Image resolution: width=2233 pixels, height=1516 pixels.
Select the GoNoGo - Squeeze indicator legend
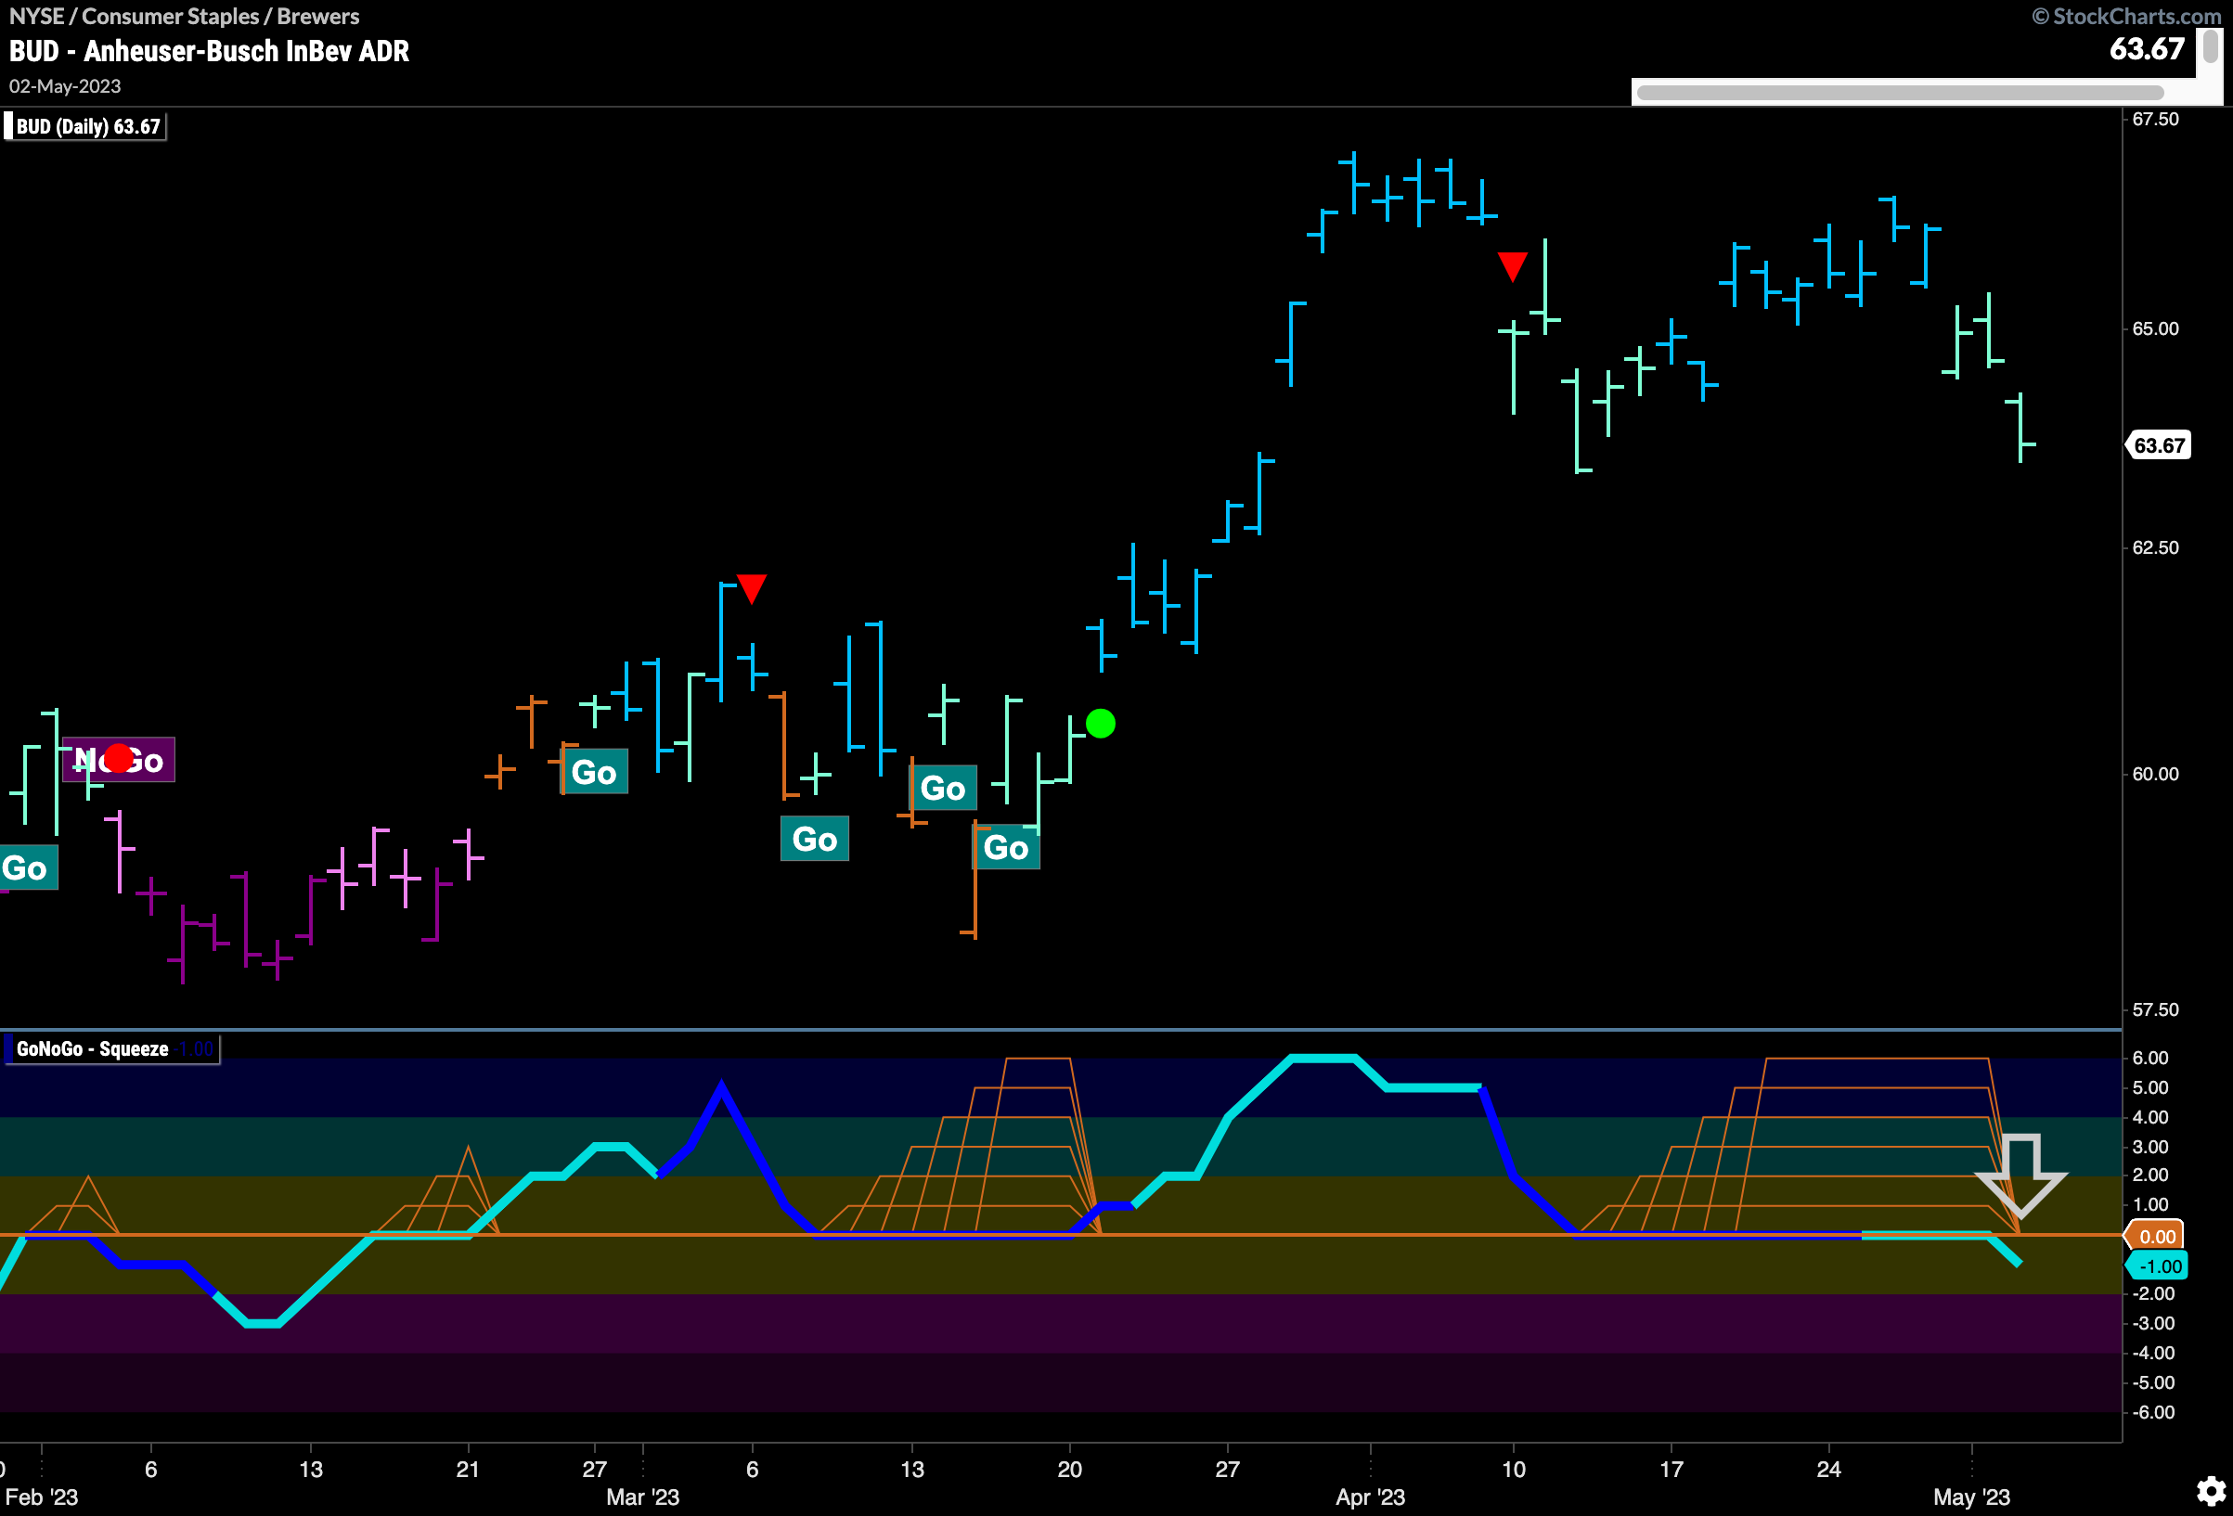(x=111, y=1049)
